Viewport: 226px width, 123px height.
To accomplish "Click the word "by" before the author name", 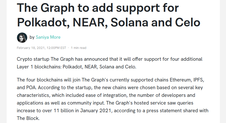I will pyautogui.click(x=32, y=37).
